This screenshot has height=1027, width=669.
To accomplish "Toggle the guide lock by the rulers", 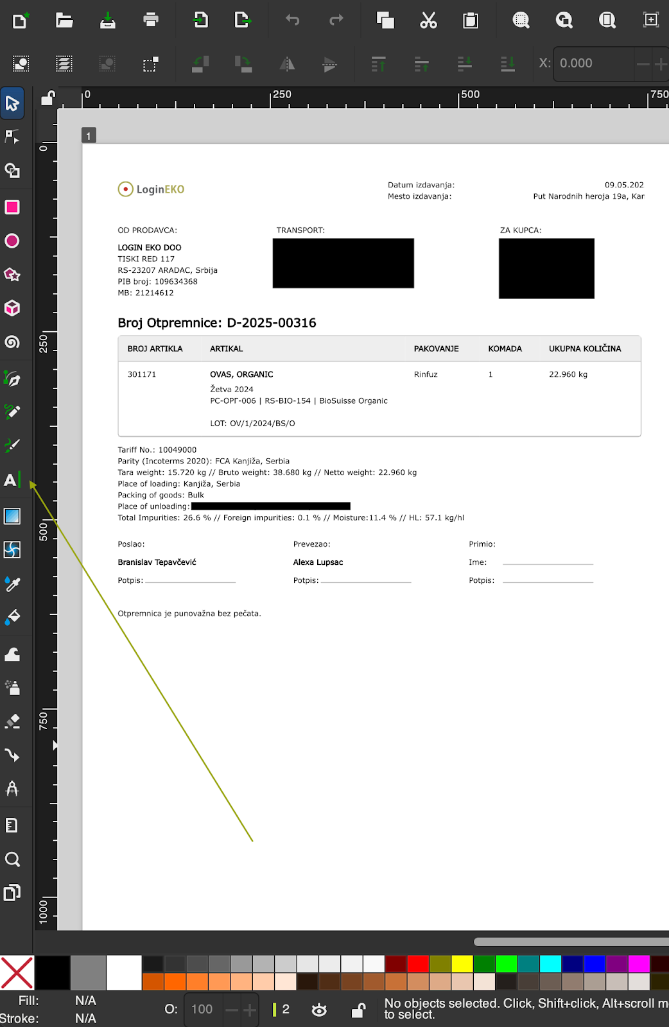I will (x=48, y=98).
